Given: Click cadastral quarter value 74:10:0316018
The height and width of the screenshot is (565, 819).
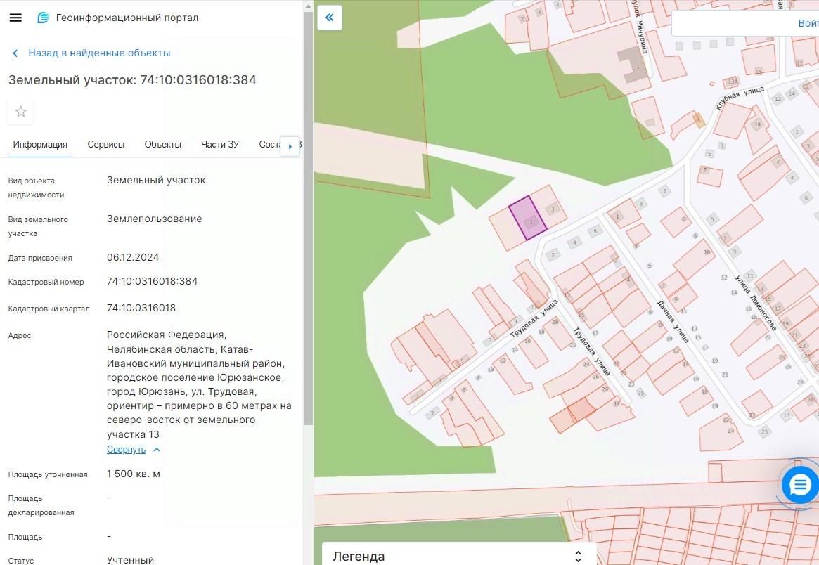Looking at the screenshot, I should pyautogui.click(x=141, y=308).
